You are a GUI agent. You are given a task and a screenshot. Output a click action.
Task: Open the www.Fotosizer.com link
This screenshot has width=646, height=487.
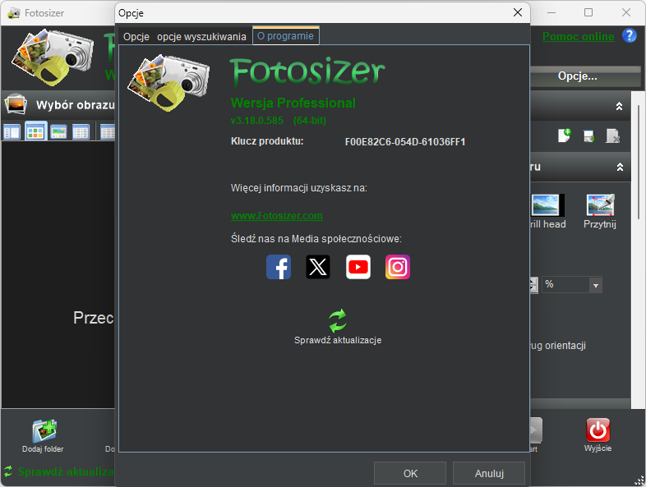(x=277, y=216)
